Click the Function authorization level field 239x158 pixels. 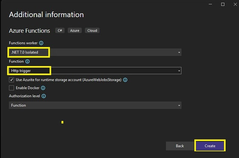tap(95, 105)
